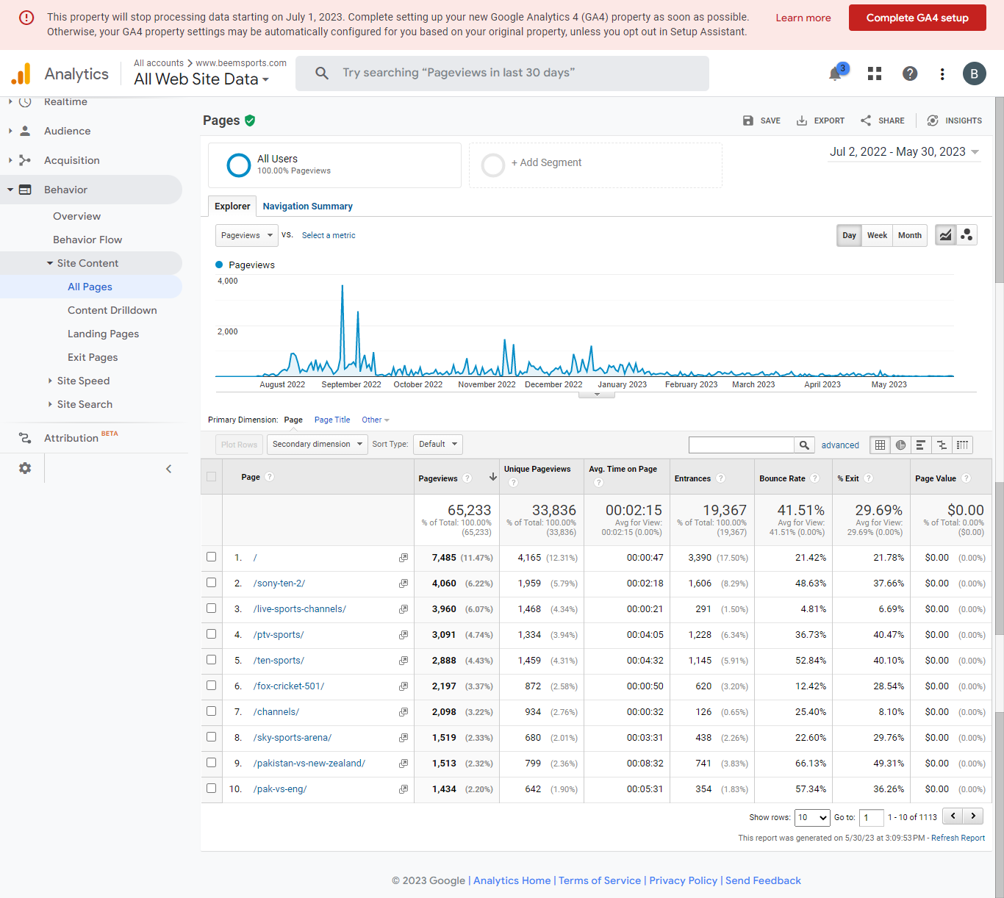The height and width of the screenshot is (898, 1004).
Task: Click the Export download icon
Action: coord(802,121)
